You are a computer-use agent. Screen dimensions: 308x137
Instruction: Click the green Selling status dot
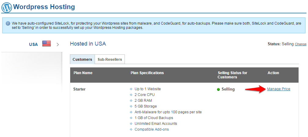click(218, 89)
